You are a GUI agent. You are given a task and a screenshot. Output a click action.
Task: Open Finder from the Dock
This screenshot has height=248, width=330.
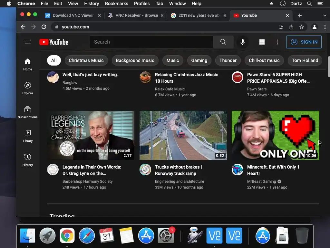(27, 235)
